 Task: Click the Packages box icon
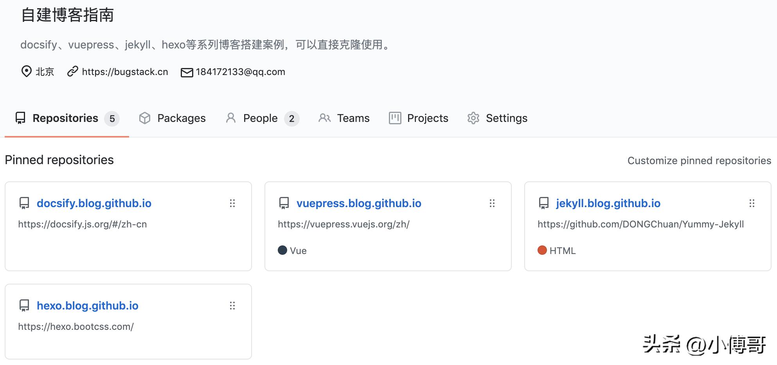[x=145, y=118]
